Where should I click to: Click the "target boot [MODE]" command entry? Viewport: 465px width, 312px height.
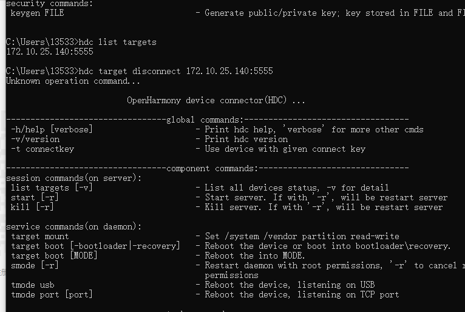(54, 256)
